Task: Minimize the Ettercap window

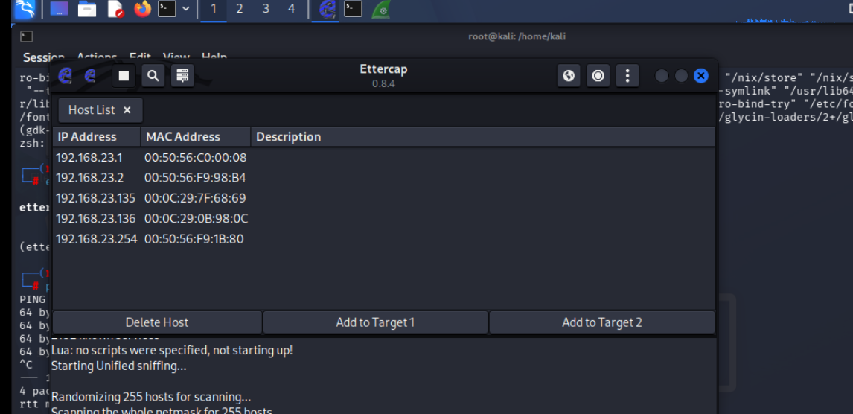Action: point(662,76)
